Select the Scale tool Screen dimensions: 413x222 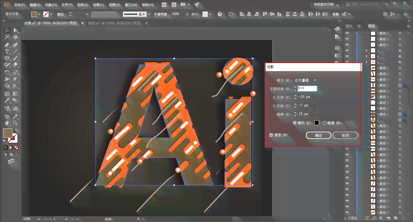pos(15,72)
